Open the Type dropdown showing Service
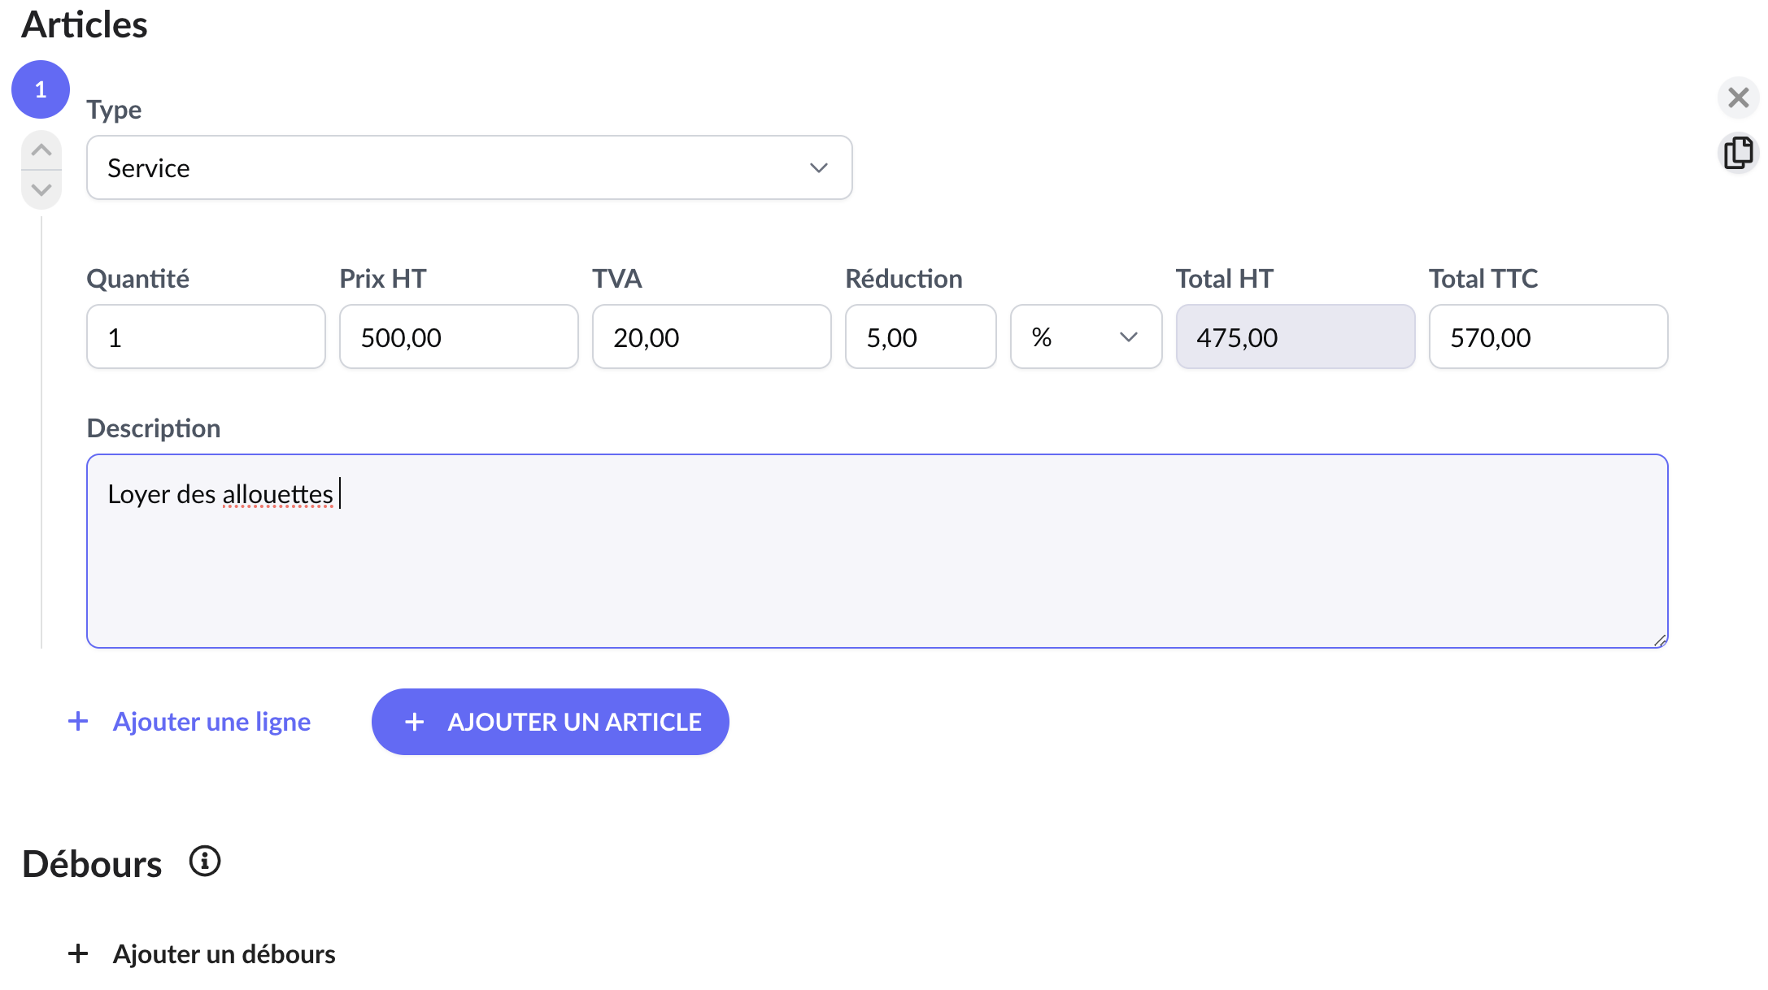This screenshot has height=990, width=1768. click(x=469, y=167)
